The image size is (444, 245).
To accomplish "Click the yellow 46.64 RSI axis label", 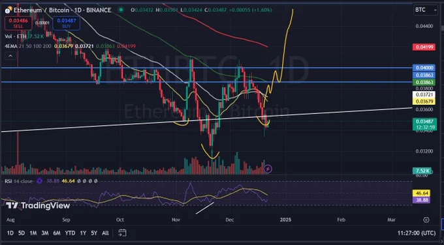I will [x=422, y=194].
